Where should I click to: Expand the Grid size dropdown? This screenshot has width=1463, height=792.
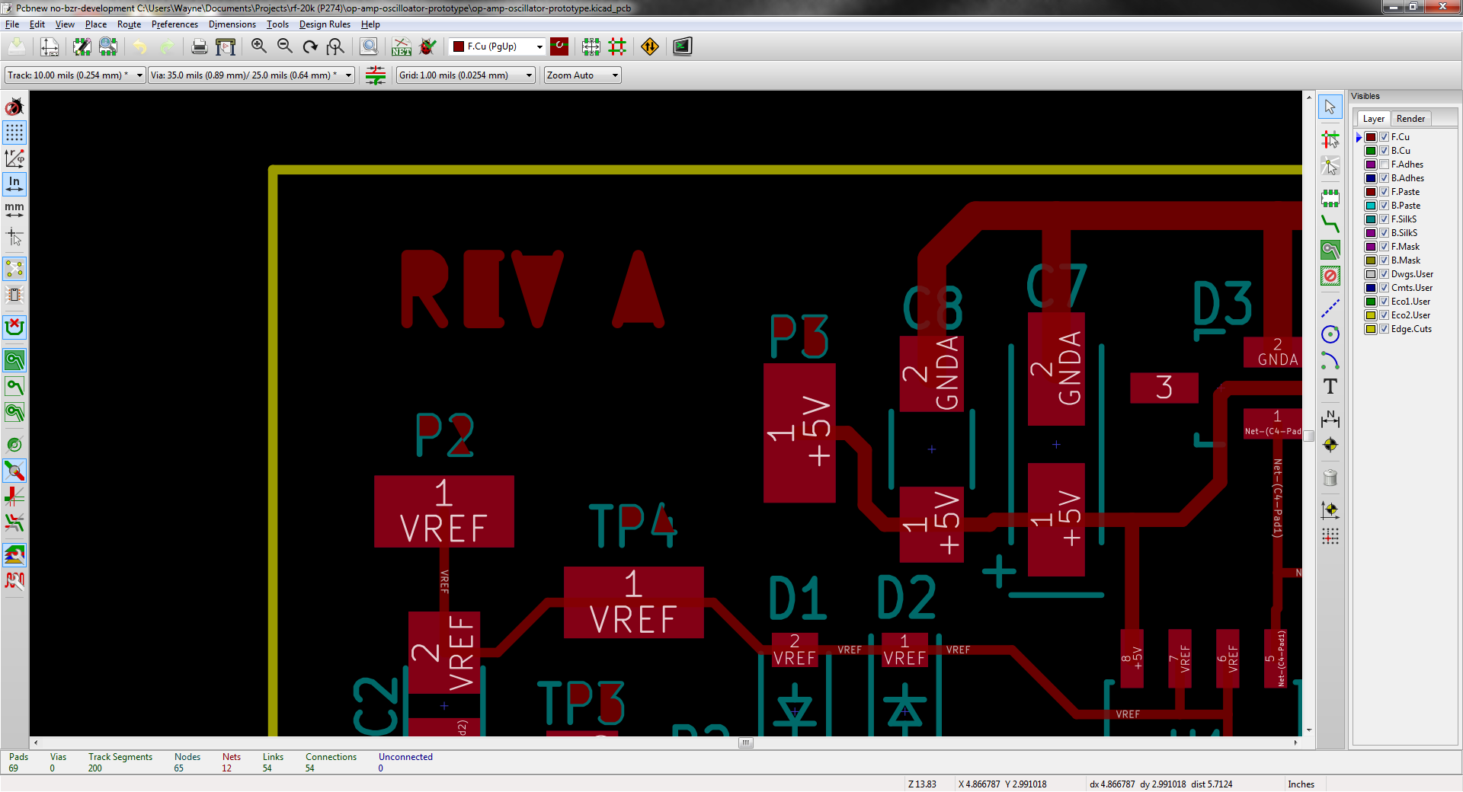click(529, 75)
